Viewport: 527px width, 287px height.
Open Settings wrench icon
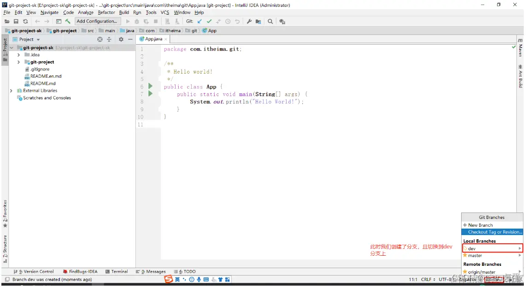click(x=249, y=22)
